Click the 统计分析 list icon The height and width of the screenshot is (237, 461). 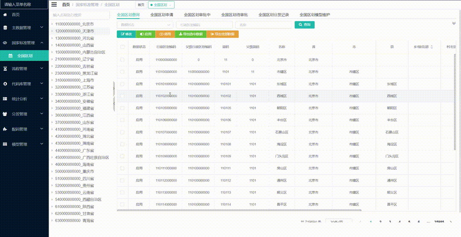tap(5, 99)
